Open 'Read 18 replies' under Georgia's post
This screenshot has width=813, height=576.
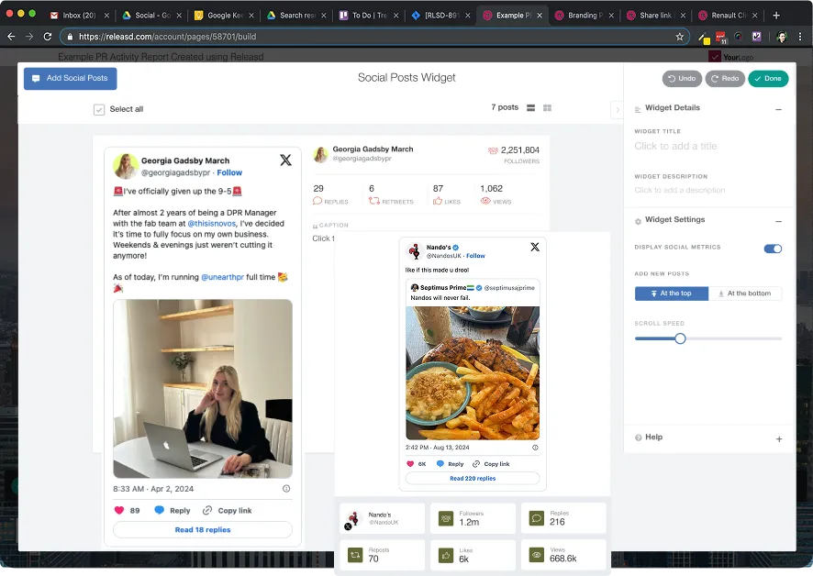[202, 529]
